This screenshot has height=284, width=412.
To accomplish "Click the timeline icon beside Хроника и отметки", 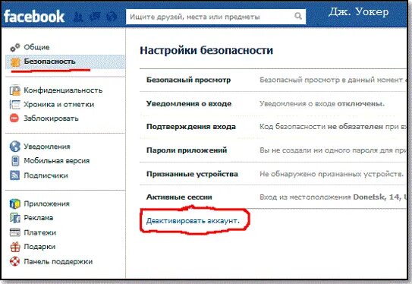I will [15, 104].
